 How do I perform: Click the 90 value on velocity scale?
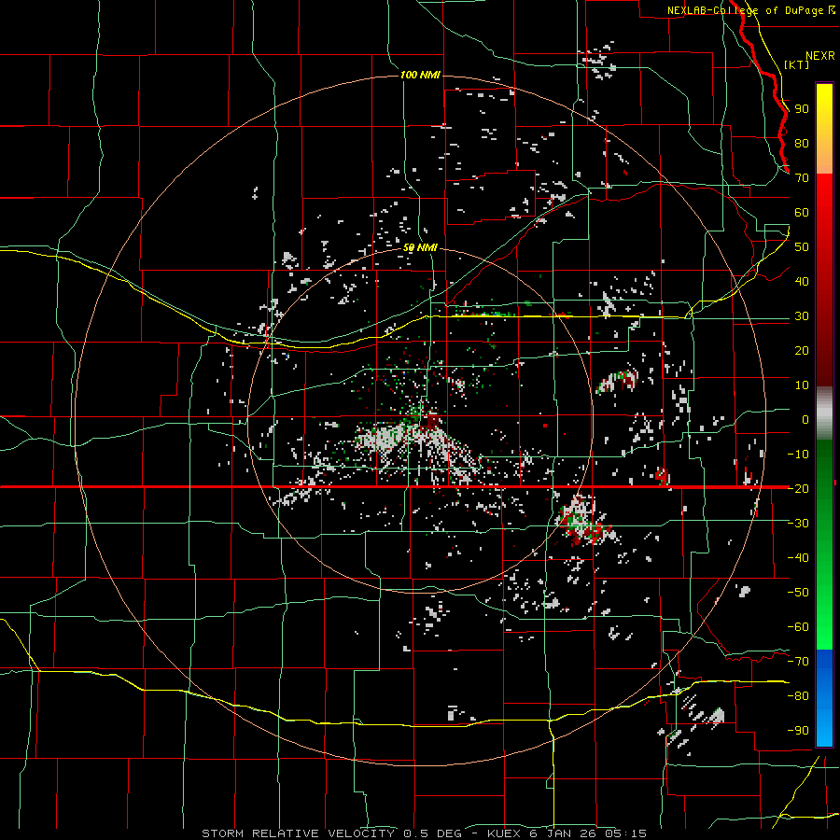pyautogui.click(x=802, y=109)
